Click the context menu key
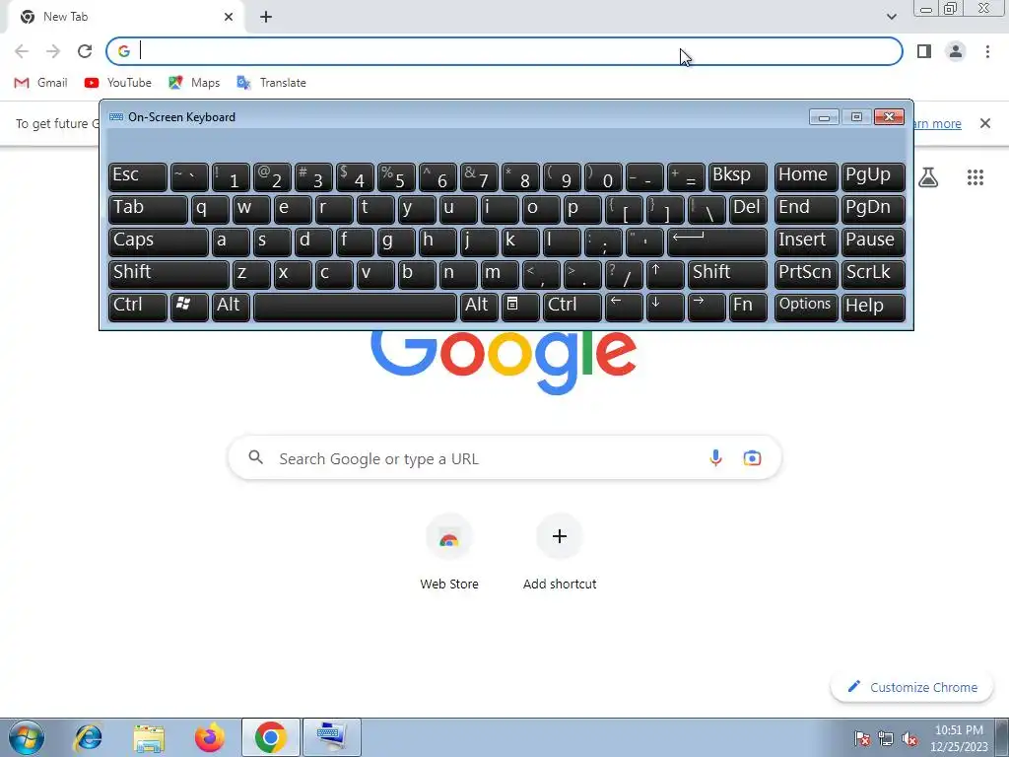Image resolution: width=1009 pixels, height=757 pixels. point(520,307)
